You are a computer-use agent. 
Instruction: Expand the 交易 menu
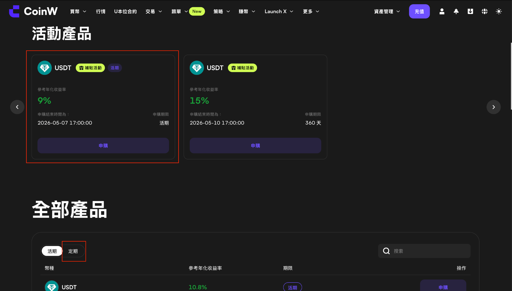(154, 11)
